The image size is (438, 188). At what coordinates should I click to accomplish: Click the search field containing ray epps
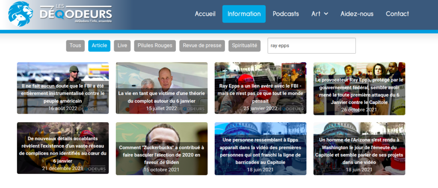point(311,46)
